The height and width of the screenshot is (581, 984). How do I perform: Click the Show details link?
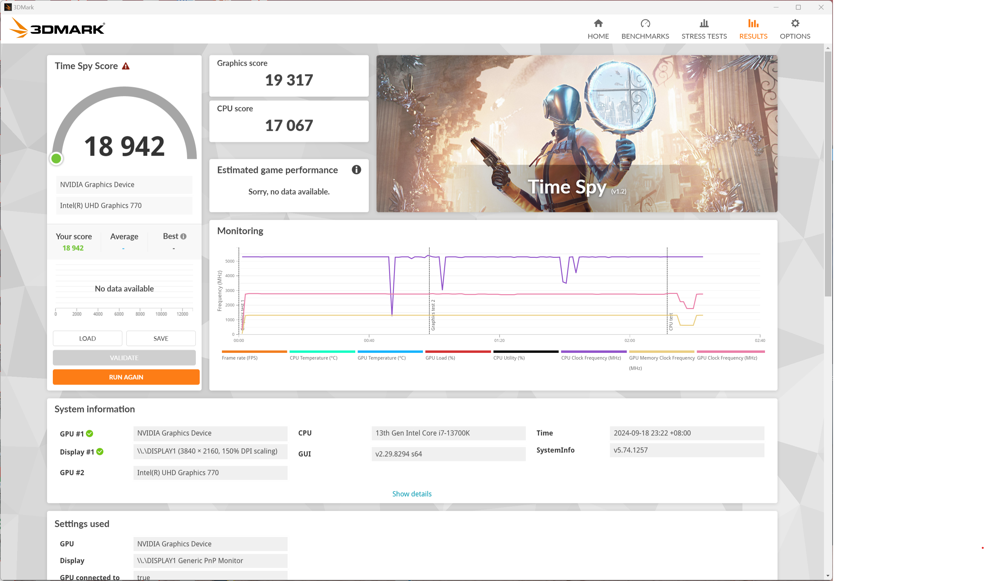(x=412, y=494)
